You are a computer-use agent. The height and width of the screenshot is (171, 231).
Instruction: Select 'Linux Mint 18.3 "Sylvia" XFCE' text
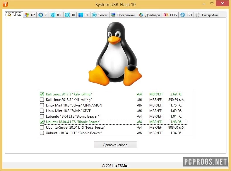[68, 111]
